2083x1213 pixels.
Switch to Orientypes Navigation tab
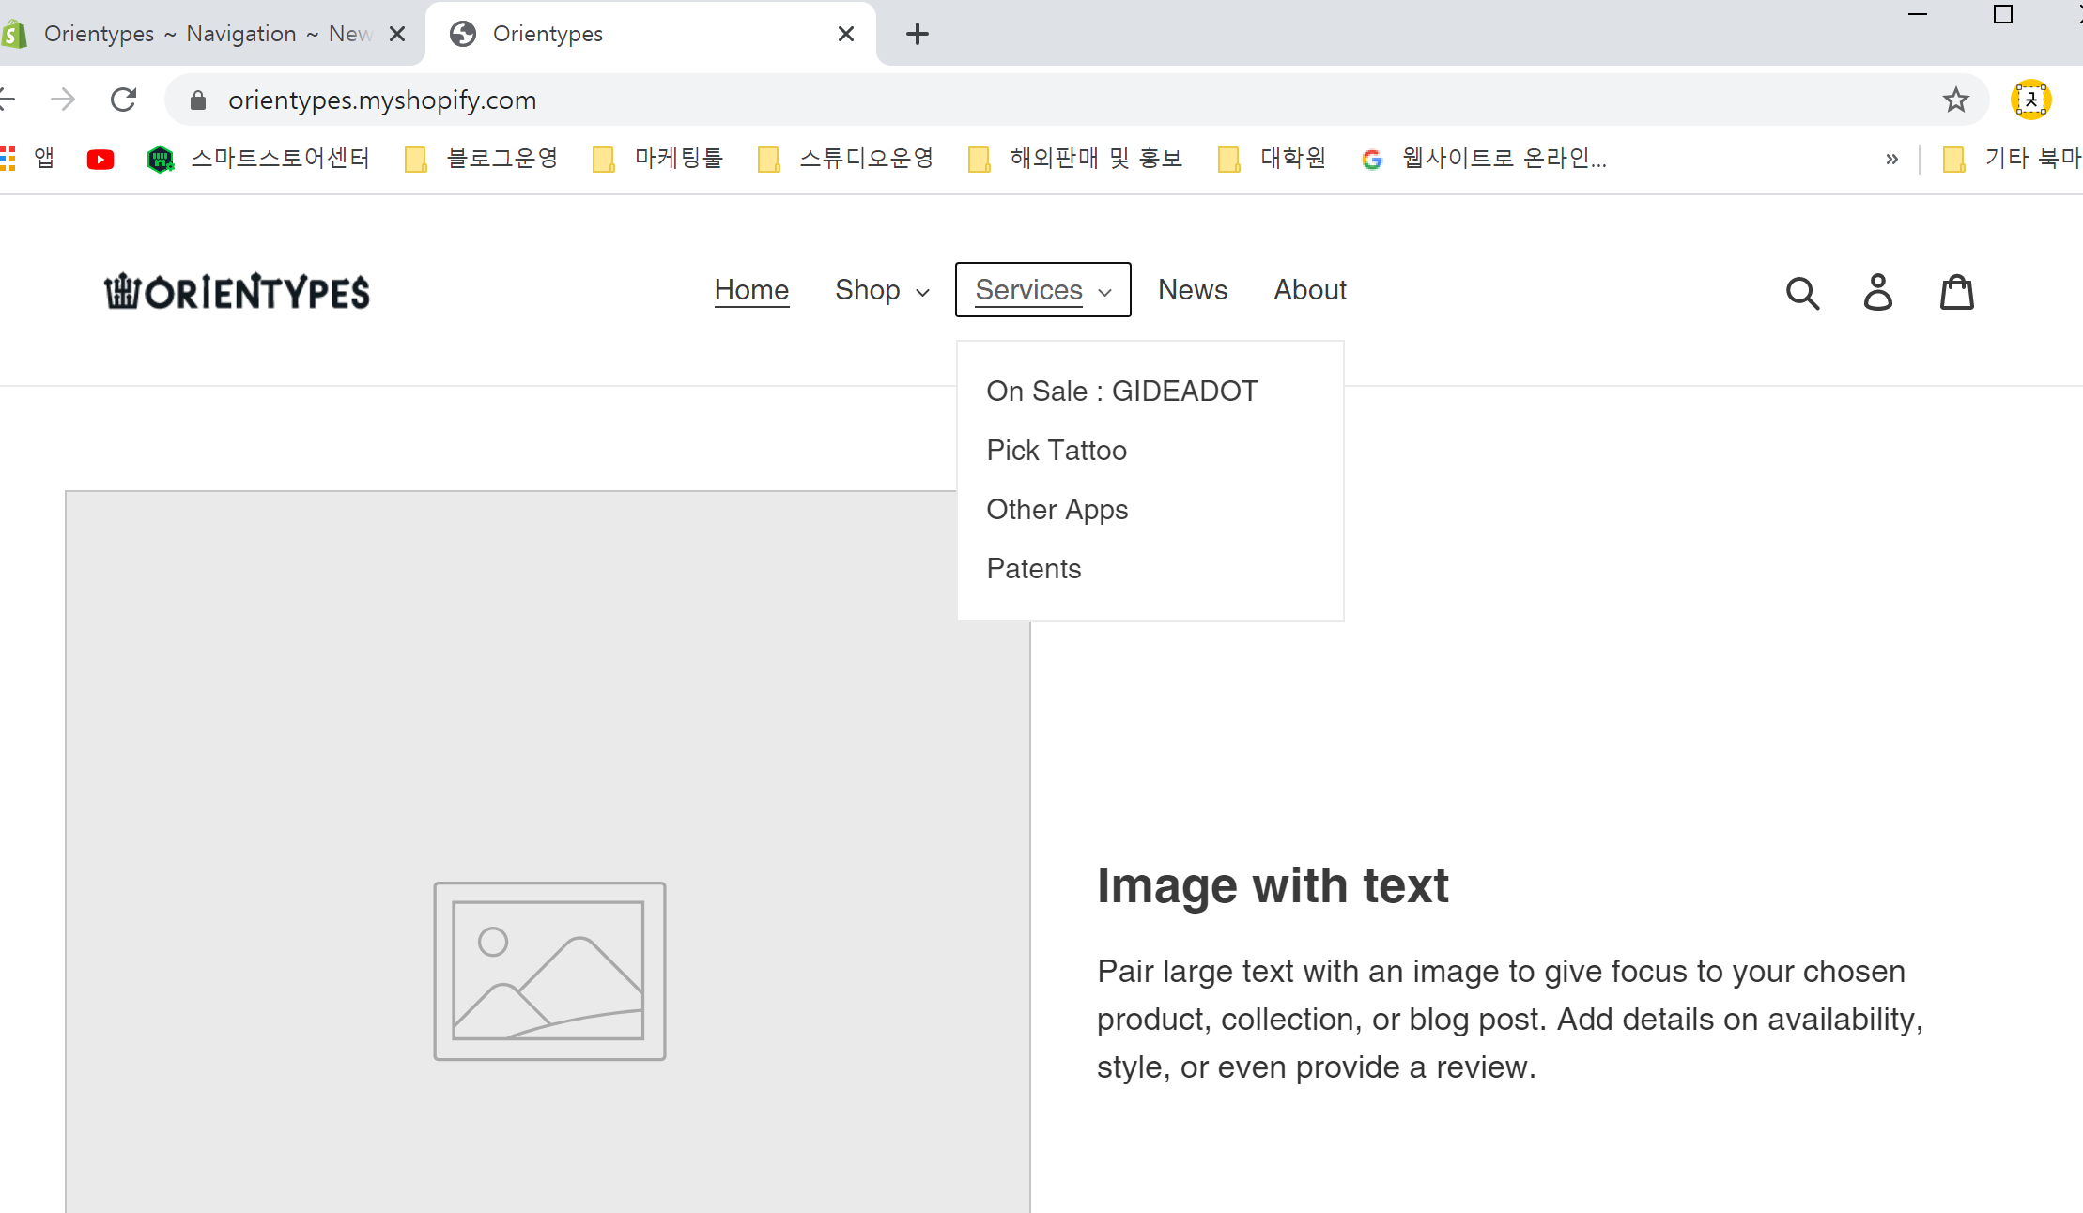[207, 35]
